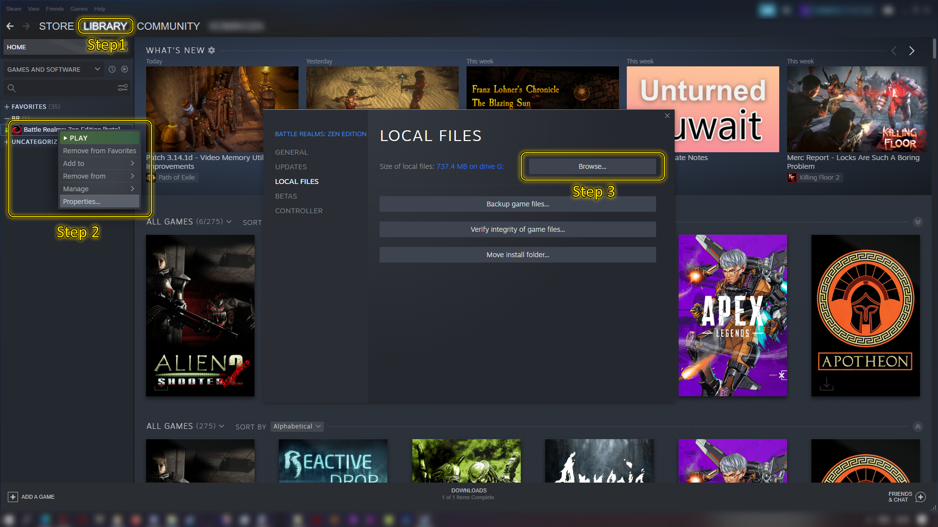Click Verify integrity of game files

pos(517,229)
